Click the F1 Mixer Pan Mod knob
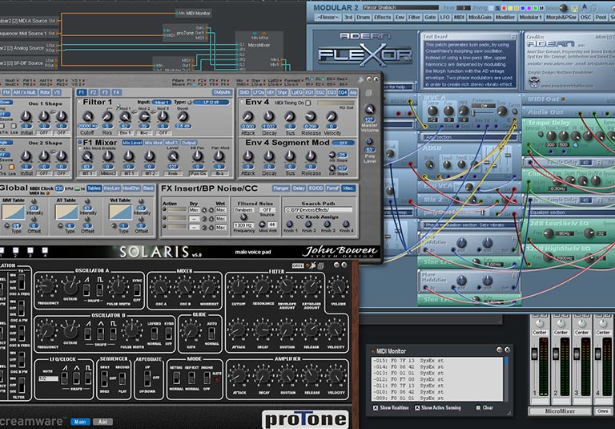The image size is (615, 429). coord(219,156)
